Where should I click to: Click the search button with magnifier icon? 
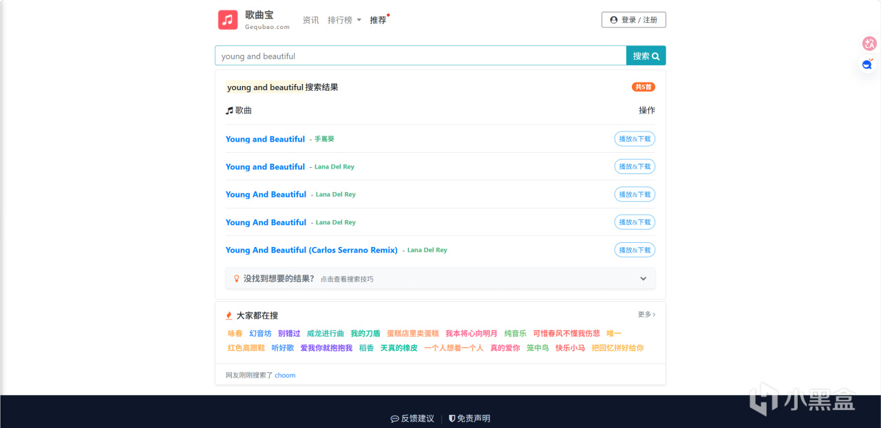tap(646, 56)
